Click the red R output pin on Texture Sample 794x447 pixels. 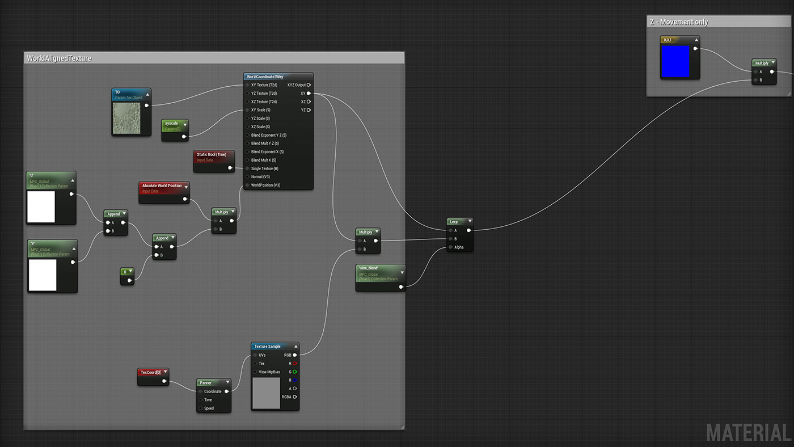coord(295,364)
